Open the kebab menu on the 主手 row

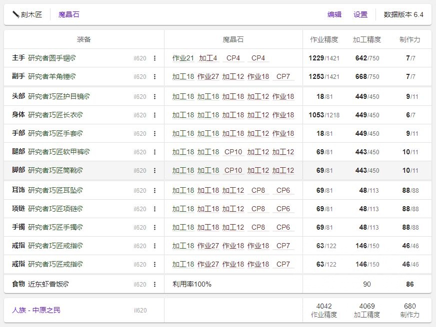click(x=153, y=58)
